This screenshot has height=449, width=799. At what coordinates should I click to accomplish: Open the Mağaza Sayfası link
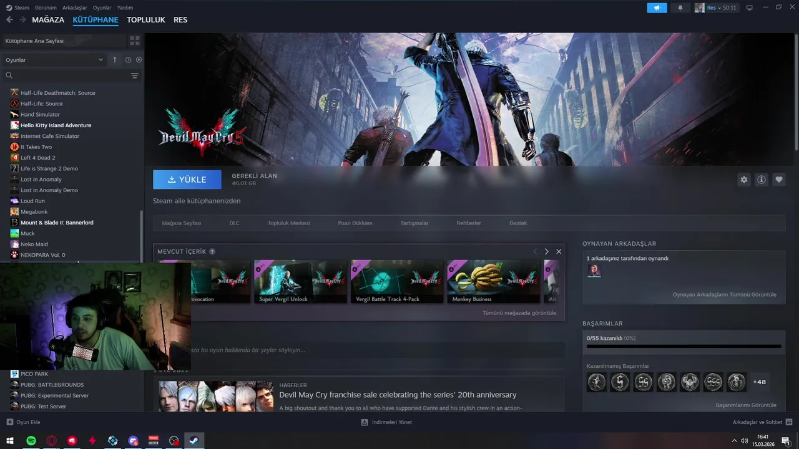pos(182,223)
